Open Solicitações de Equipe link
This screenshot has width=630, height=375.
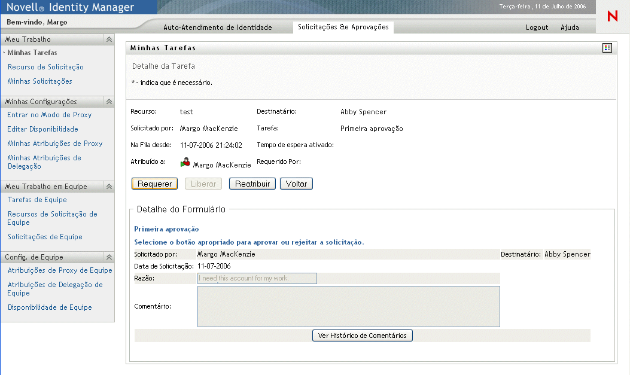[x=45, y=237]
